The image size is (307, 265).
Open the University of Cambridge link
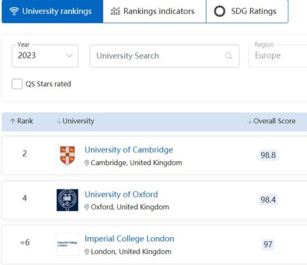[x=129, y=150]
